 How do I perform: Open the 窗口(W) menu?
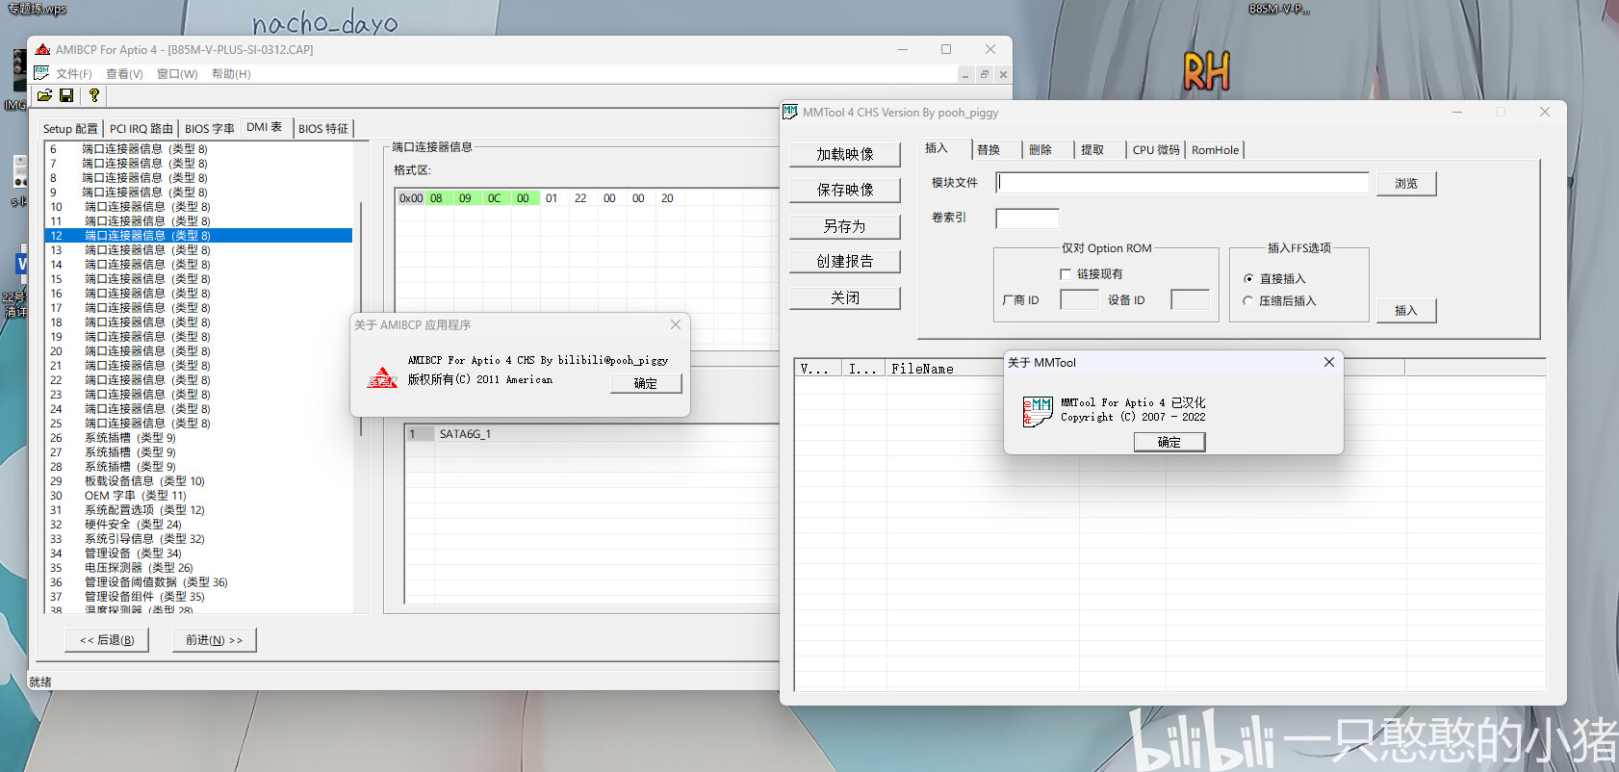pyautogui.click(x=177, y=74)
